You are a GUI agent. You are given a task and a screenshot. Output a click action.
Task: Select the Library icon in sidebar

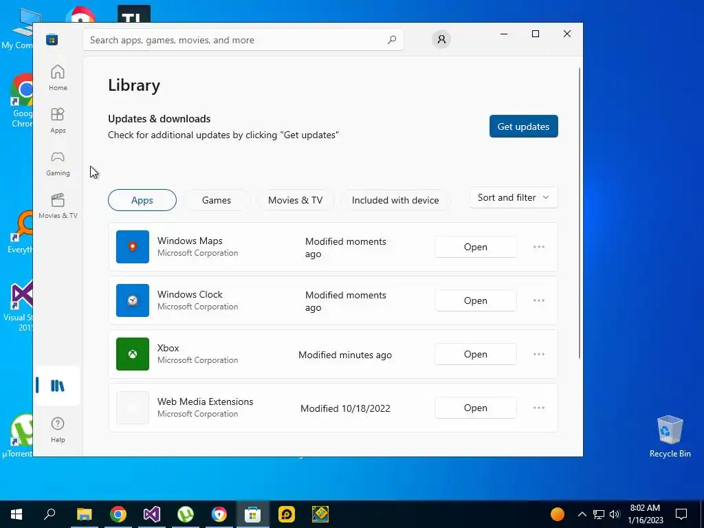(58, 386)
